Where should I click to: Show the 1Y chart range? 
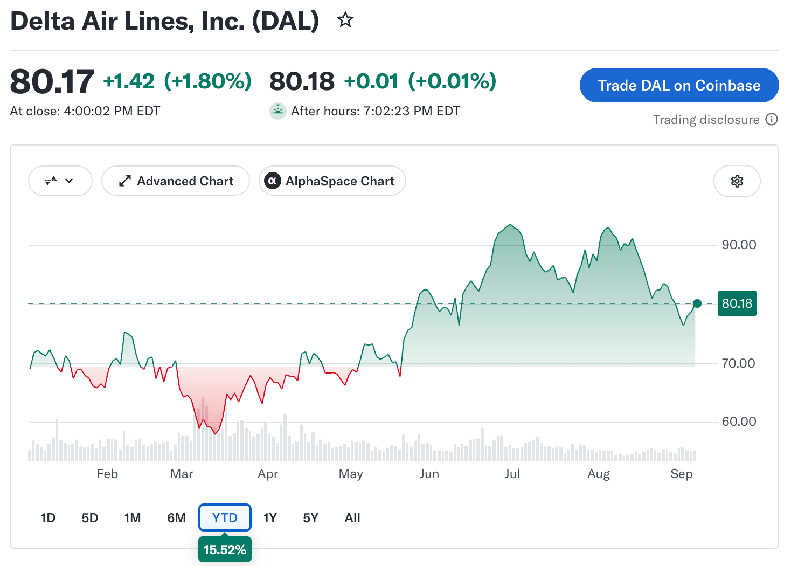(270, 518)
